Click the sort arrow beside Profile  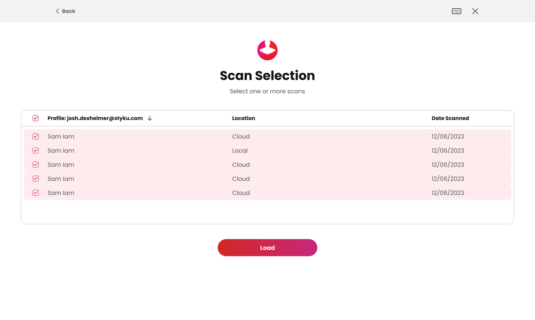coord(150,118)
